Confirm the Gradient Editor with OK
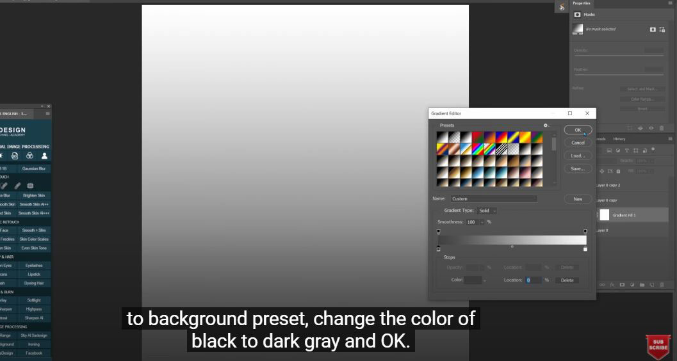The height and width of the screenshot is (361, 677). tap(578, 130)
